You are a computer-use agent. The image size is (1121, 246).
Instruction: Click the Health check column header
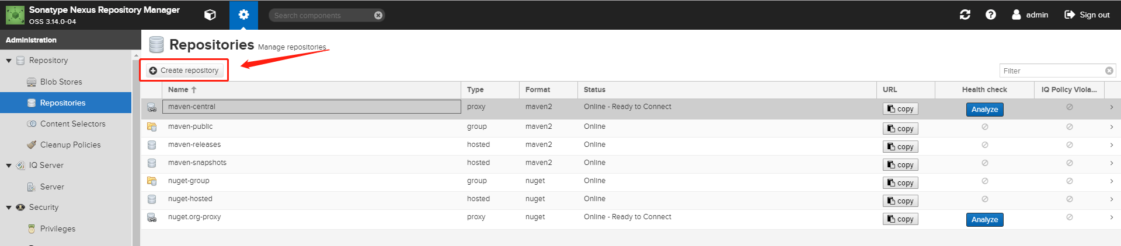pyautogui.click(x=984, y=90)
